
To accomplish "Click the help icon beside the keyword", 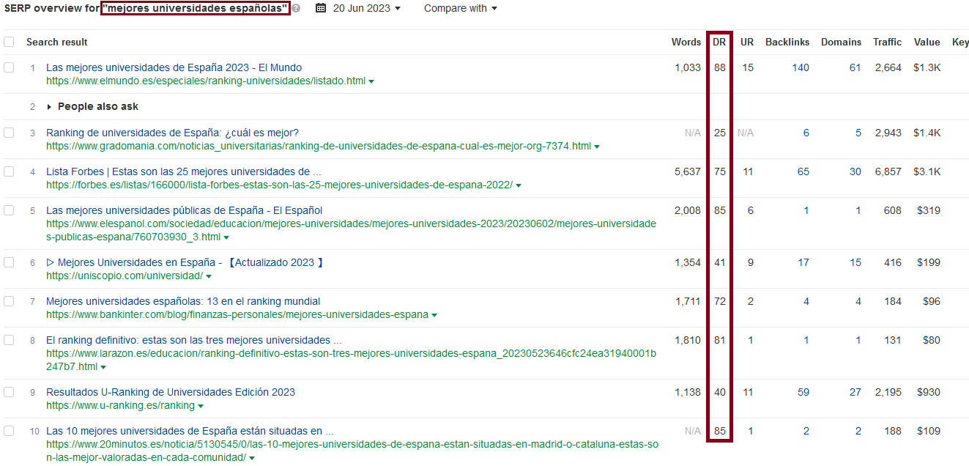I will [x=296, y=9].
